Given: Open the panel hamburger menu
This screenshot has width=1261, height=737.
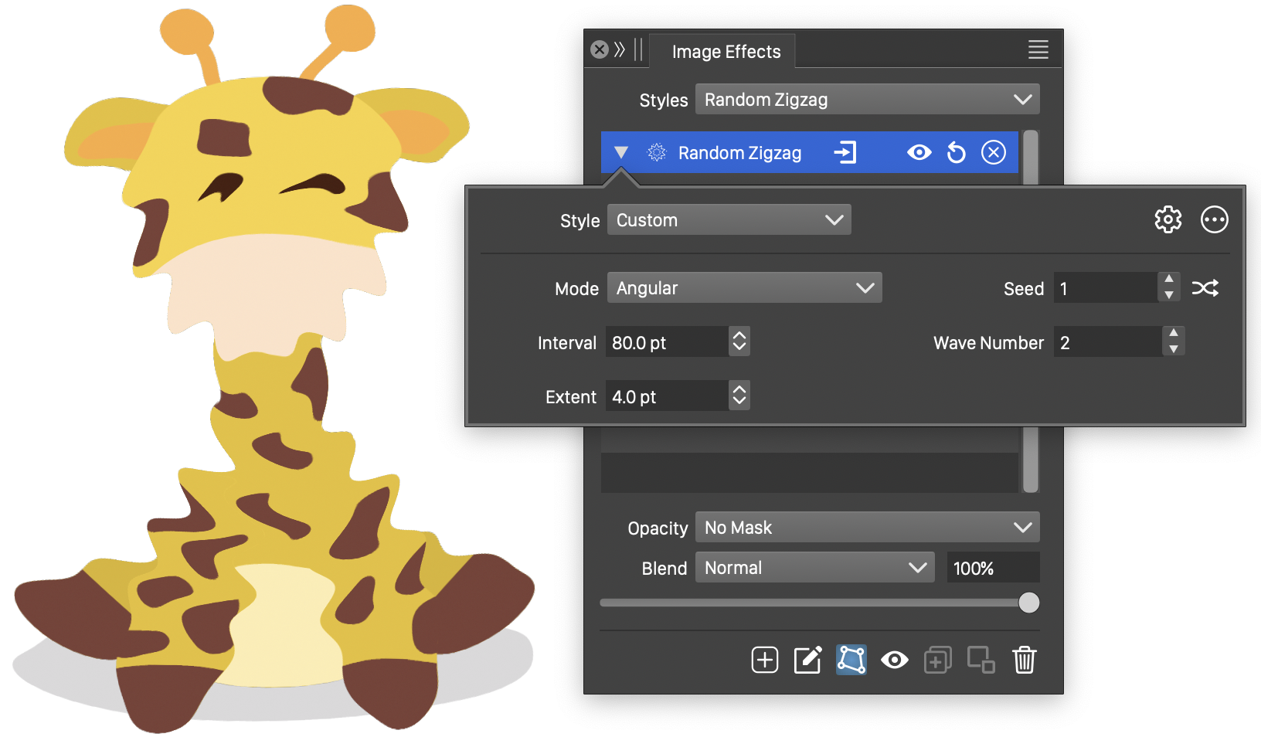Looking at the screenshot, I should tap(1038, 50).
